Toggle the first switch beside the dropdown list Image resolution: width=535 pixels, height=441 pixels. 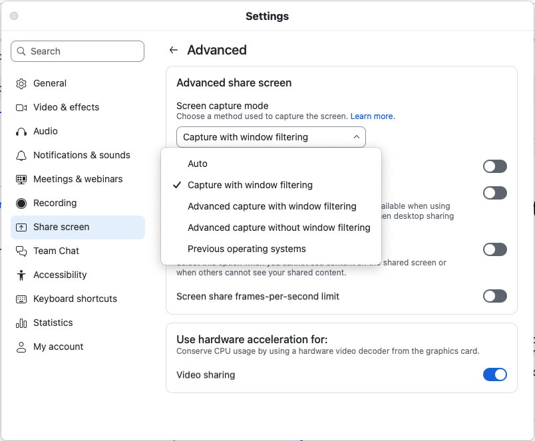point(494,166)
